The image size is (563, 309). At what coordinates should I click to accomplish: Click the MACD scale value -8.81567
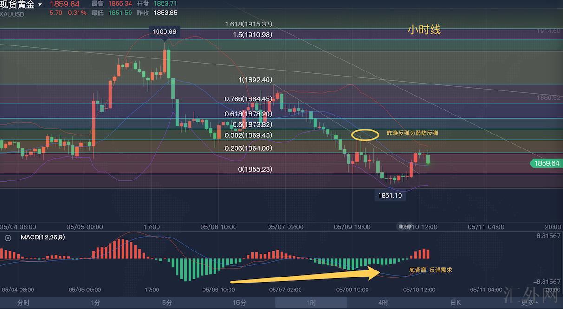click(547, 282)
